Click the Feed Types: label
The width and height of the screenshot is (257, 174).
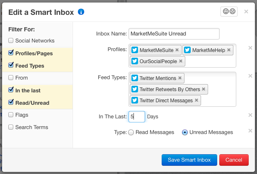click(x=112, y=77)
